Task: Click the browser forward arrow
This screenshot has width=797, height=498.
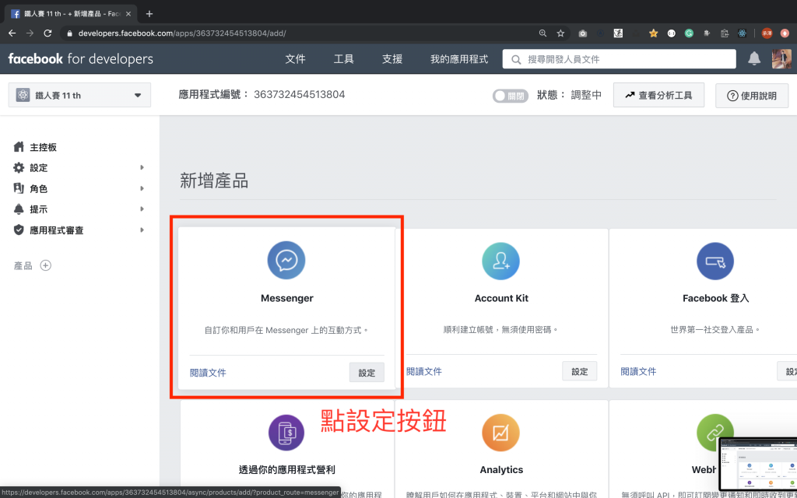Action: click(x=30, y=33)
